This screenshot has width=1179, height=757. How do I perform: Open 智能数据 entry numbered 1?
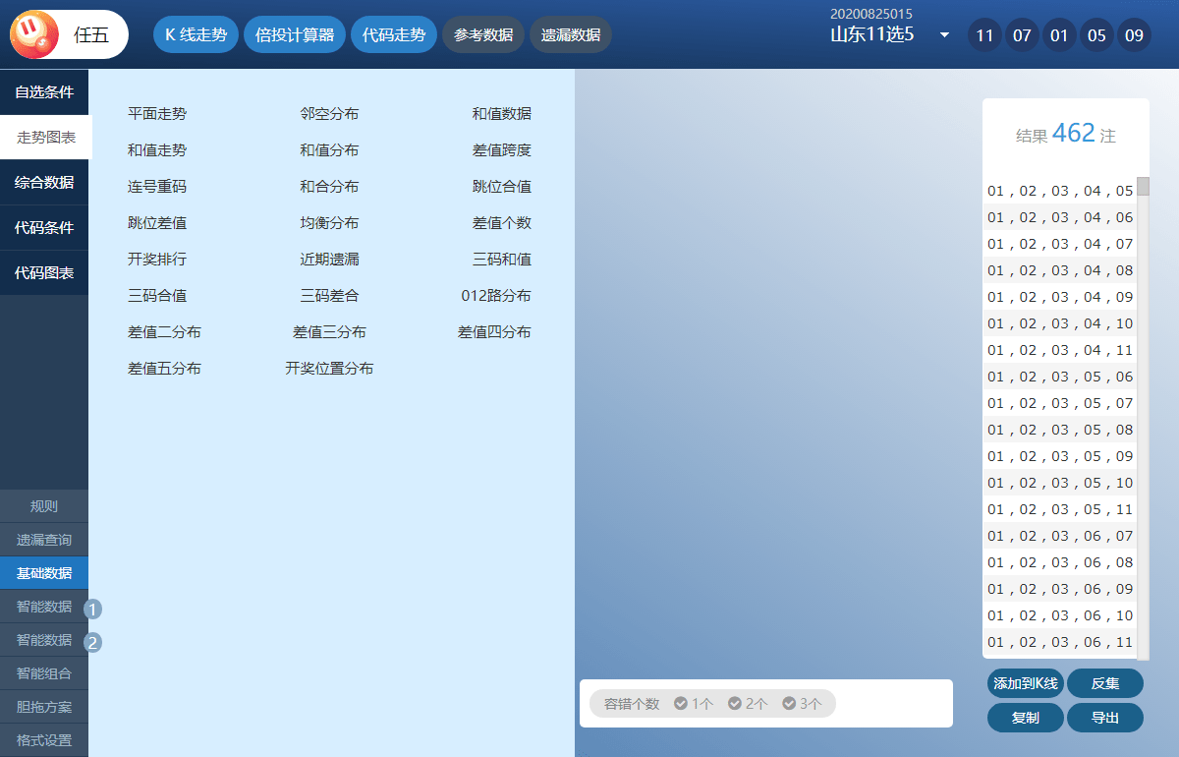[x=44, y=607]
